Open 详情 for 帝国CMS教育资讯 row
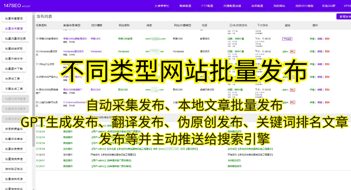 click(312, 39)
